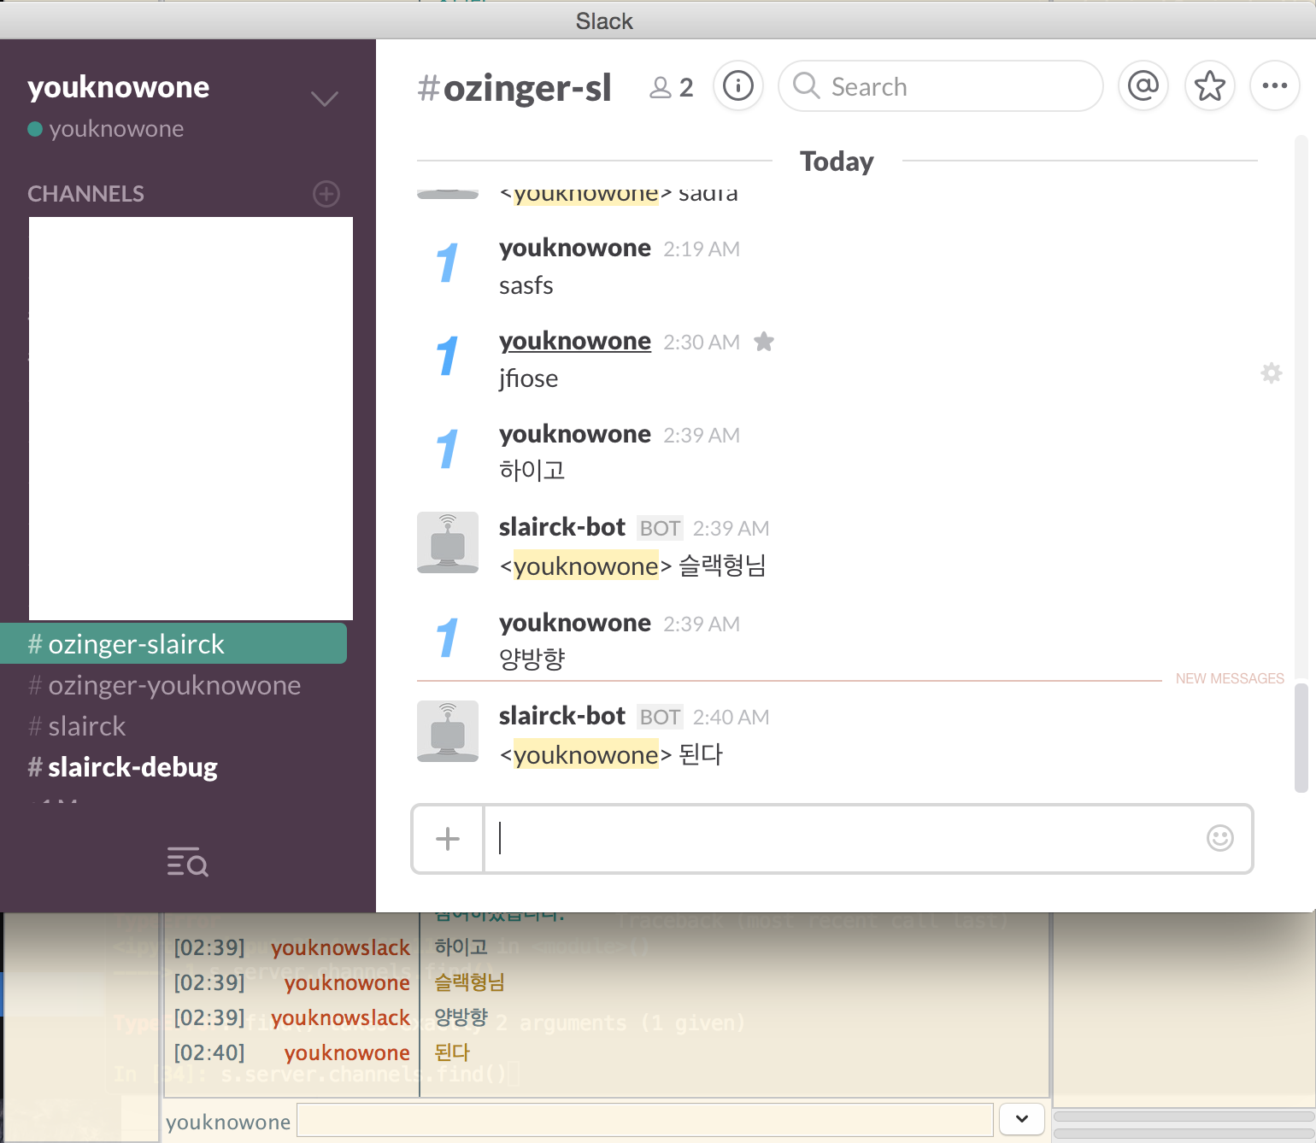Click the NEW MESSAGES marker
The height and width of the screenshot is (1143, 1316).
[1230, 678]
